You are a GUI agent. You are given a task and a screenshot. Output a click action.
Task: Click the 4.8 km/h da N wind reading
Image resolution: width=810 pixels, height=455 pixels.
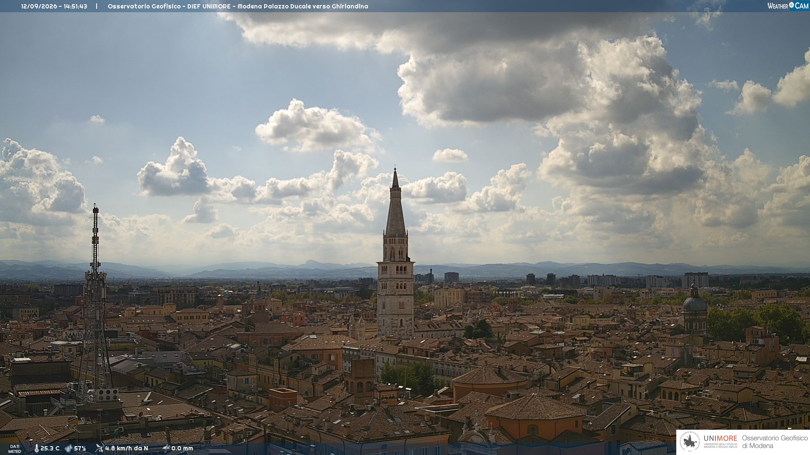pos(127,448)
